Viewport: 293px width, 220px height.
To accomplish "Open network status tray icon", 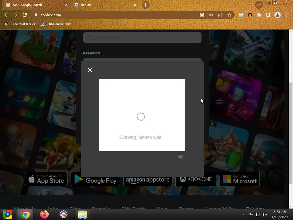I will tap(258, 214).
